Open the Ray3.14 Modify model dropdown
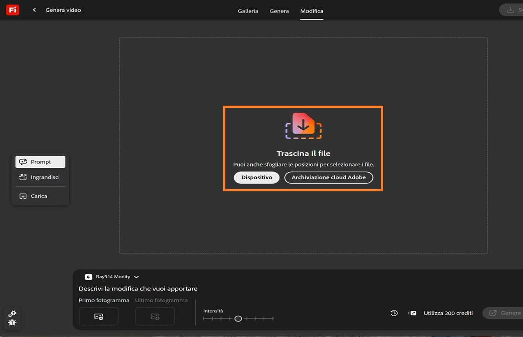This screenshot has width=523, height=337. 112,277
